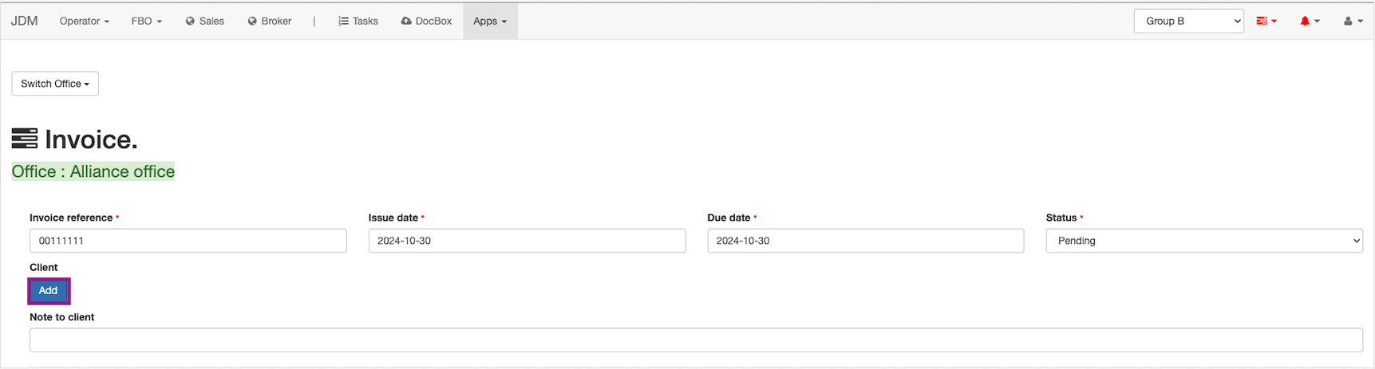This screenshot has height=369, width=1375.
Task: Click the Due date field
Action: coord(865,241)
